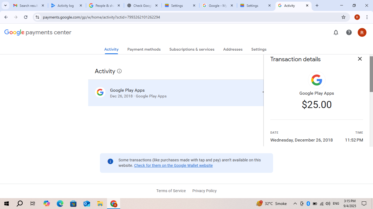Launch Microsoft Edge from taskbar

[60, 204]
